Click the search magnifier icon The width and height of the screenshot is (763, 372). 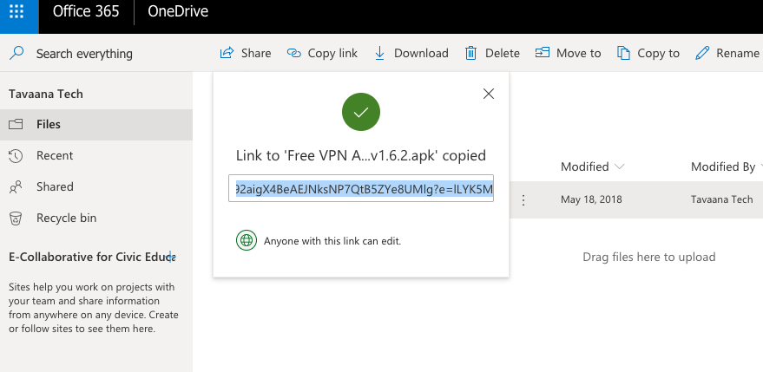pos(16,53)
